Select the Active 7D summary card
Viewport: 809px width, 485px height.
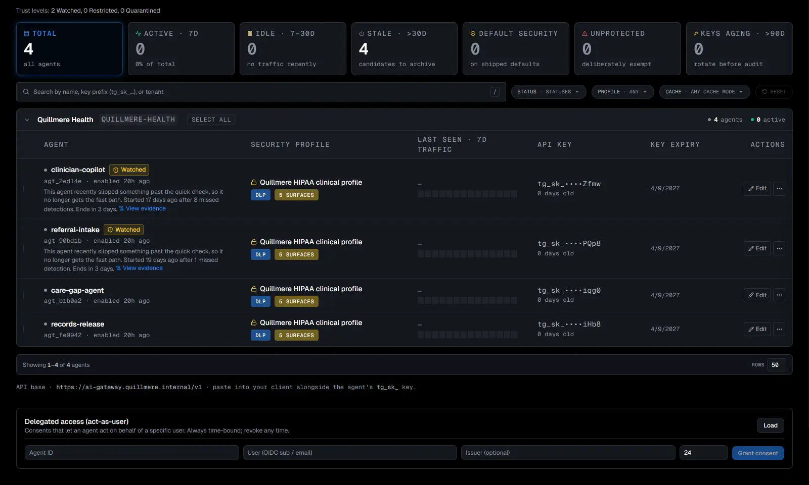click(181, 49)
